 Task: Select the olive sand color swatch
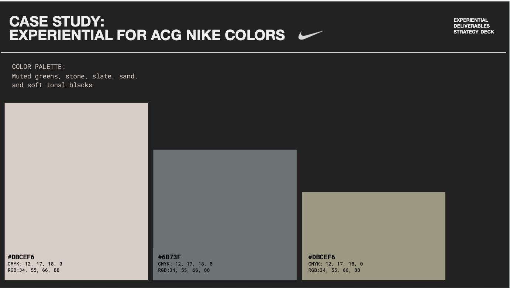tap(373, 236)
